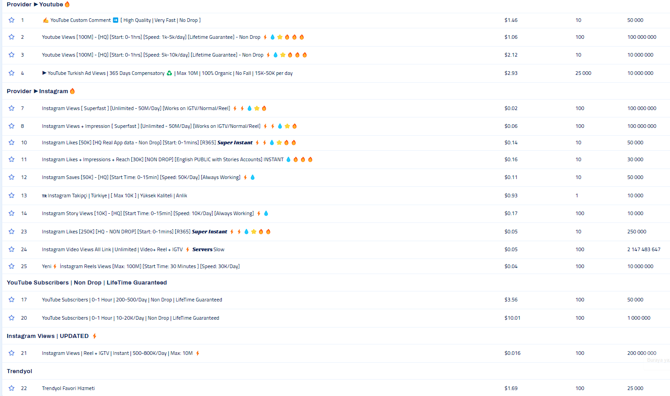Click min order 25 000 for Turkish Ad Views
Viewport: 670px width, 396px height.
coord(583,73)
